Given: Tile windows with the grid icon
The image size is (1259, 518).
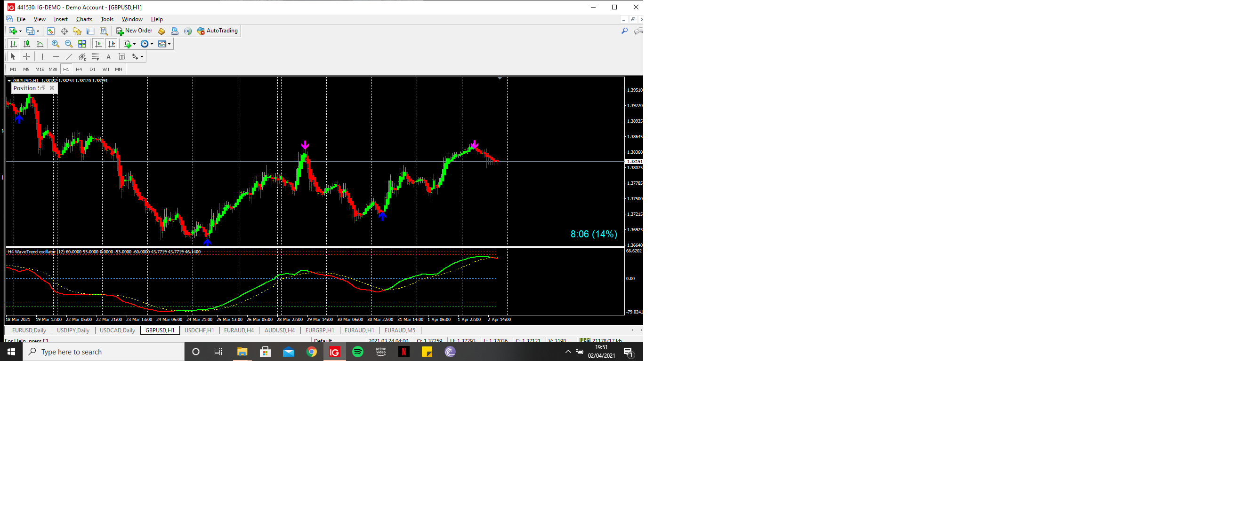Looking at the screenshot, I should [82, 44].
